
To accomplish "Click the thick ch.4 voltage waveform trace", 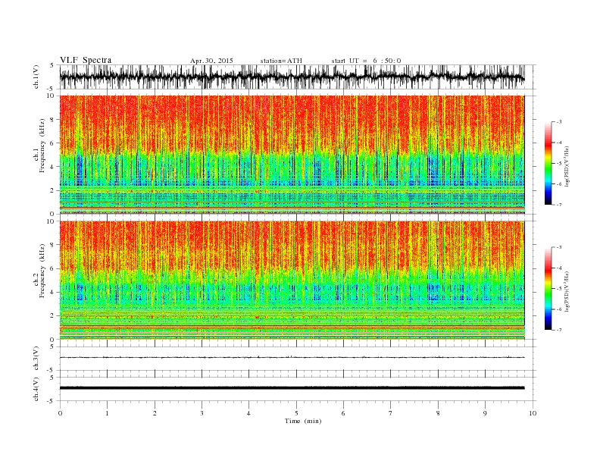I will pos(292,388).
